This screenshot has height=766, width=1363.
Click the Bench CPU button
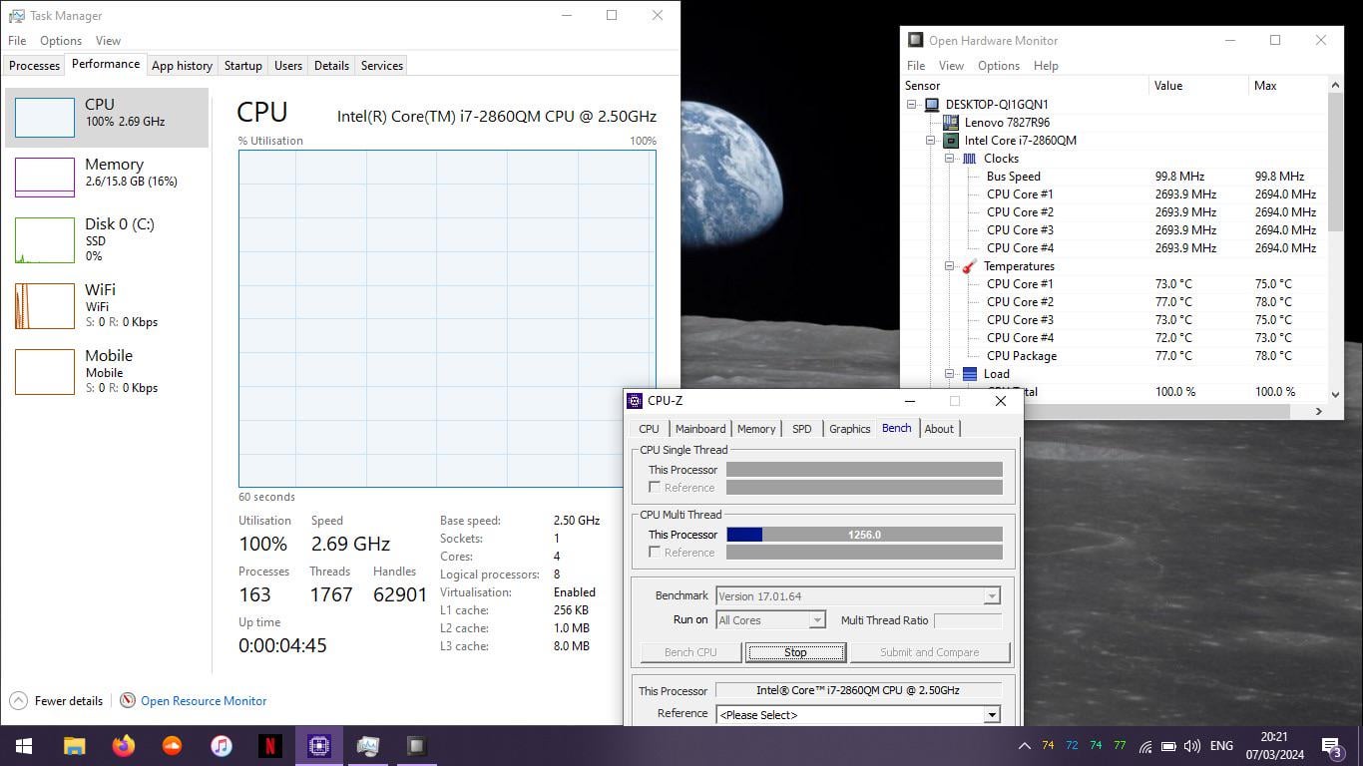point(690,652)
